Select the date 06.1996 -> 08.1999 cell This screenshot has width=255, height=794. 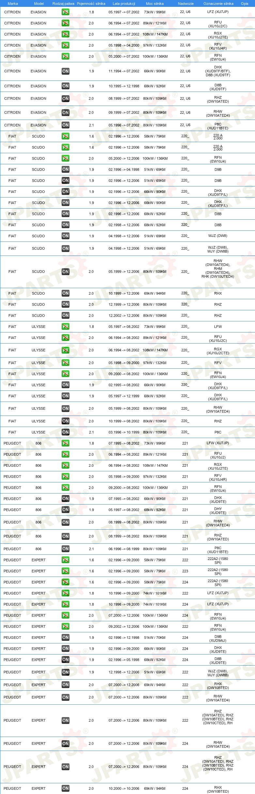(x=124, y=549)
